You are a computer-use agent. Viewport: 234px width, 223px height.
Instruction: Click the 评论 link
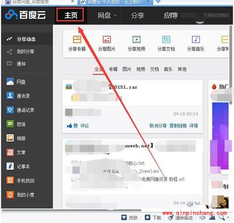click(84, 126)
